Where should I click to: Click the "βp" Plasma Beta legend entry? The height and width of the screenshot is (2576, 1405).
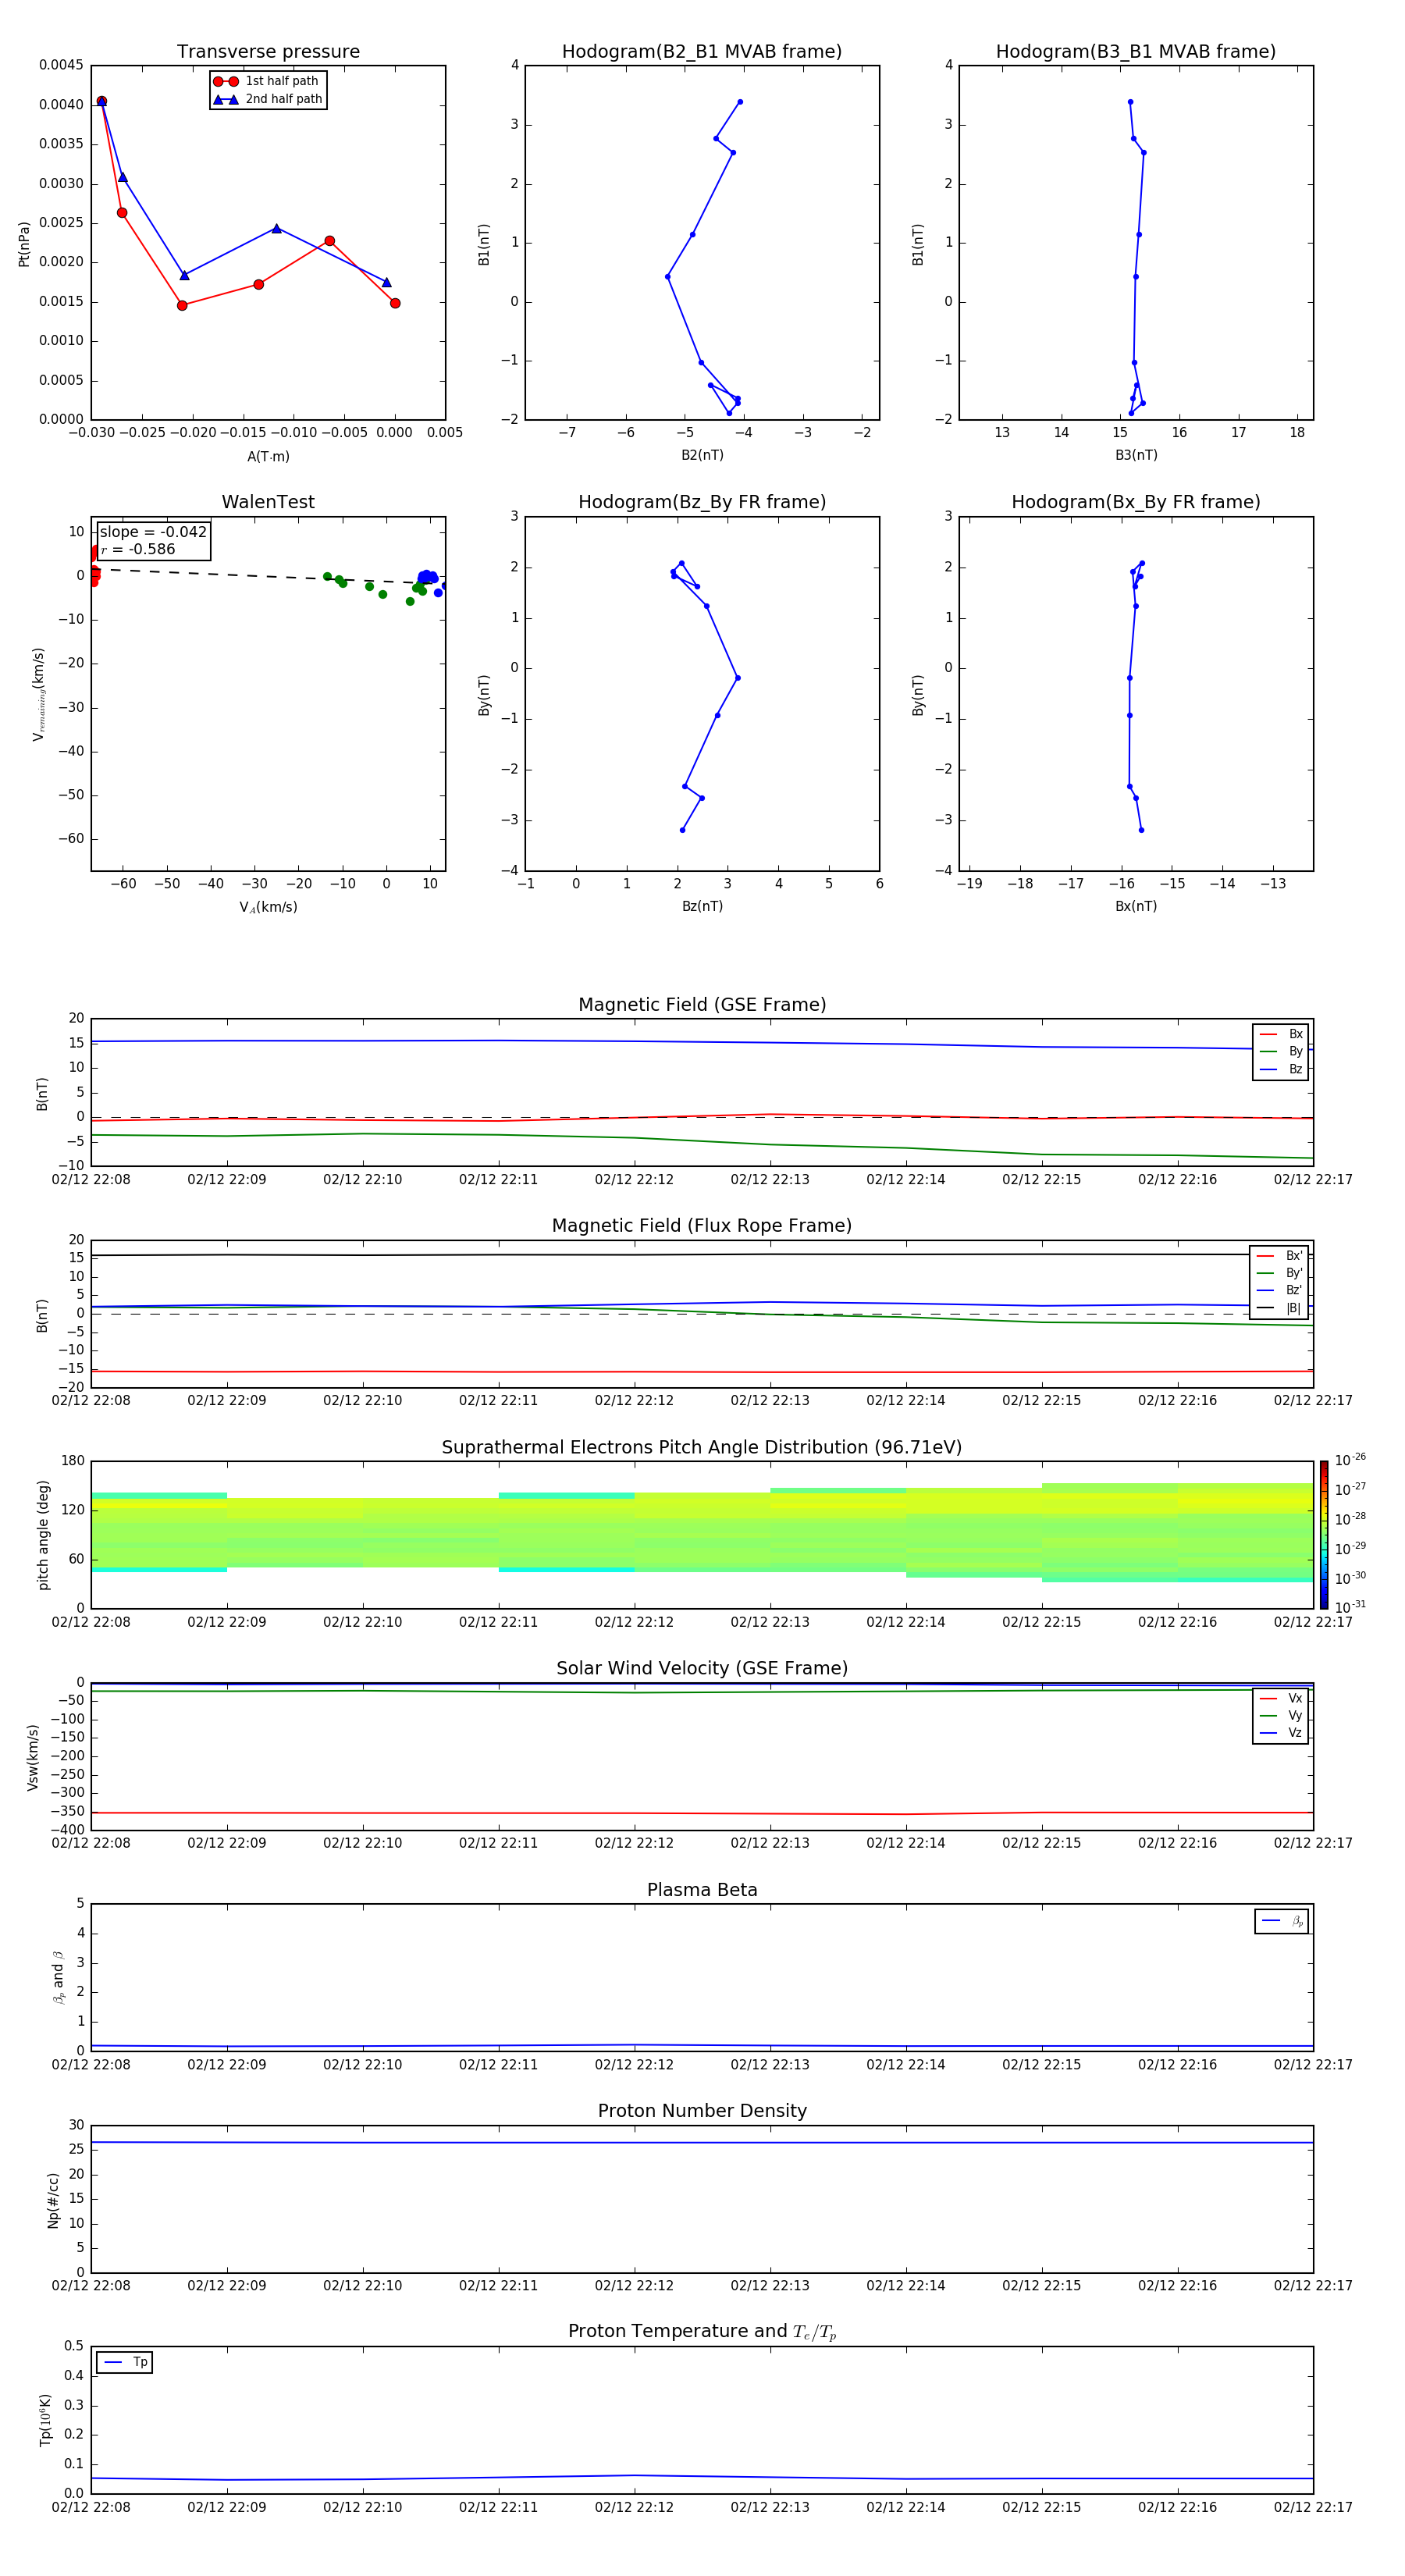click(1282, 1921)
